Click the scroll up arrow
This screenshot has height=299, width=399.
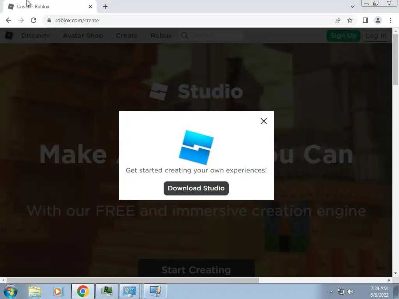tap(396, 31)
